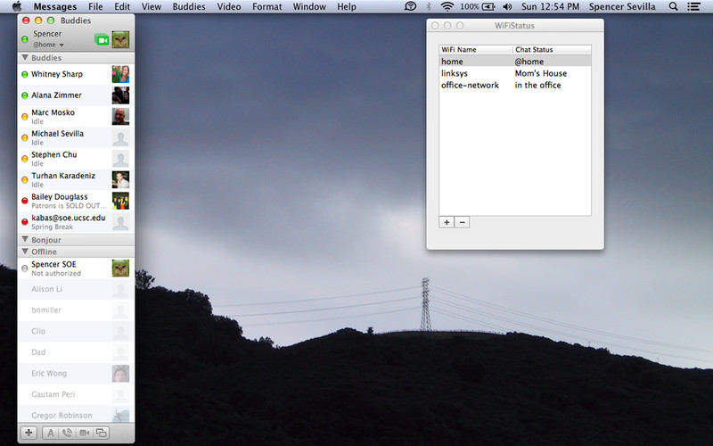
Task: Click the Bluetooth menu bar icon
Action: [429, 6]
